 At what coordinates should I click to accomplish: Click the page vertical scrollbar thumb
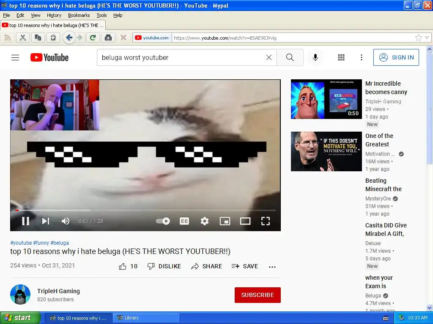[430, 108]
